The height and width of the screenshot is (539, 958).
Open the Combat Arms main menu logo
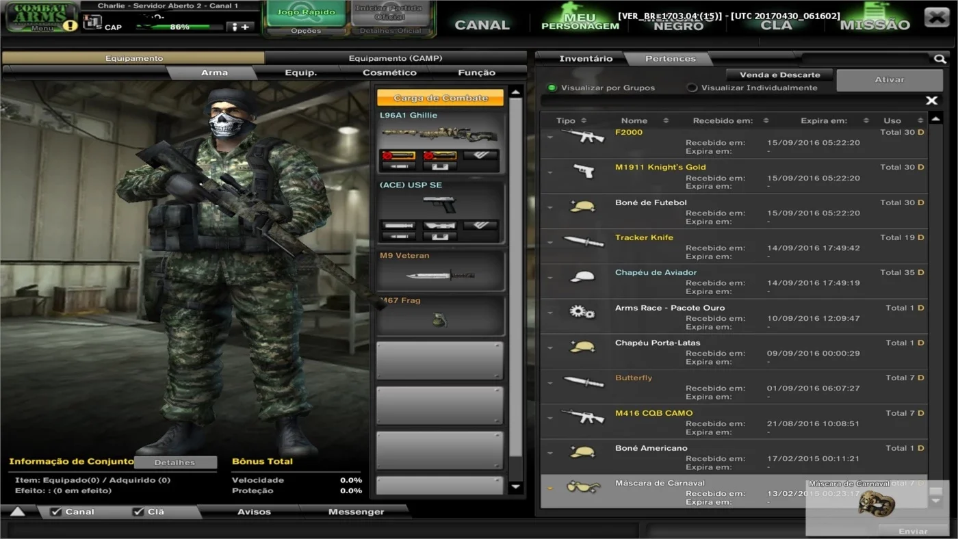click(41, 16)
